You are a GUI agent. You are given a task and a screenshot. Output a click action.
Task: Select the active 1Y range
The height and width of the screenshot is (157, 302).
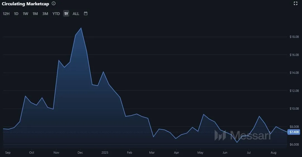66,14
